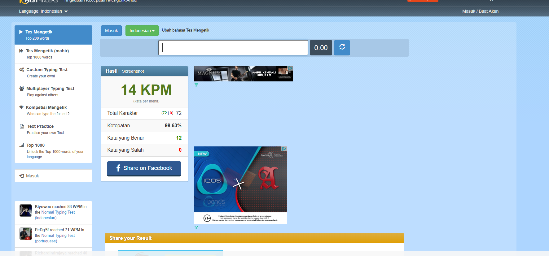
Task: Click the Share your Result header
Action: click(x=254, y=238)
